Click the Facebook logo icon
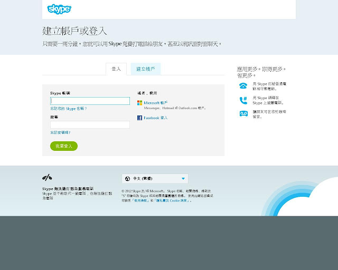Viewport: 338px width, 270px height. pos(139,118)
